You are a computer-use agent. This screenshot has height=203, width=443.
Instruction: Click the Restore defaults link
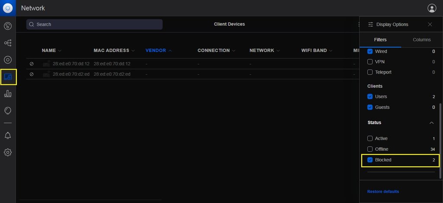(383, 191)
